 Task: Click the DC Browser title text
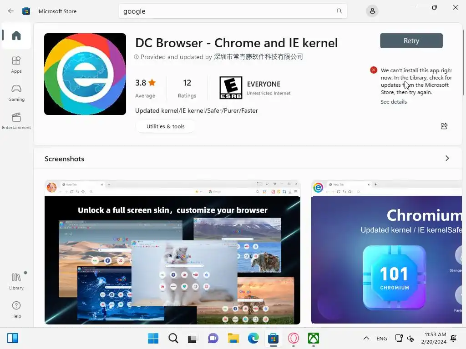[x=236, y=43]
